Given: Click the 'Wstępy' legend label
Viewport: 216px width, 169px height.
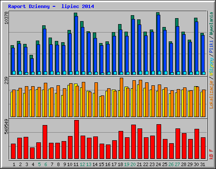Looking at the screenshot, I should (x=211, y=67).
